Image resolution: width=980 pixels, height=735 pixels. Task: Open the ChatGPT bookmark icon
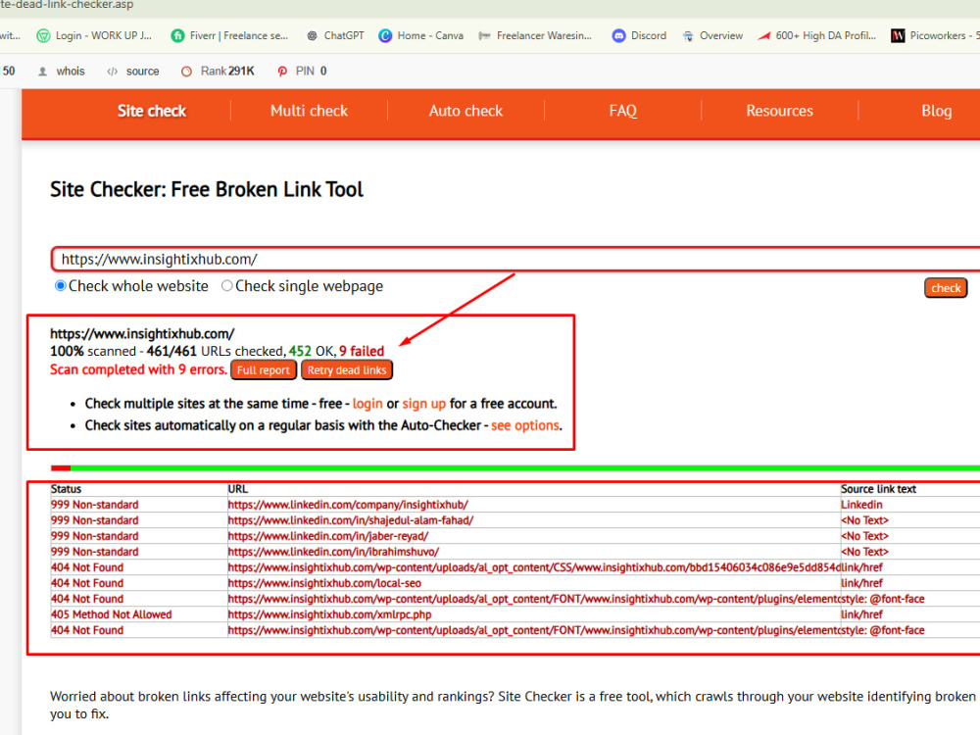pyautogui.click(x=312, y=35)
